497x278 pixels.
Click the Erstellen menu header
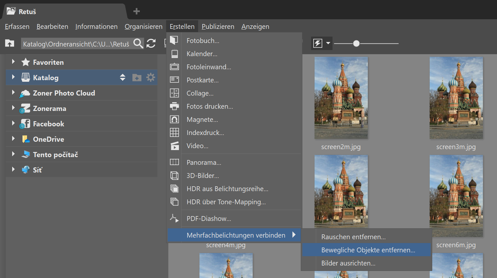182,27
